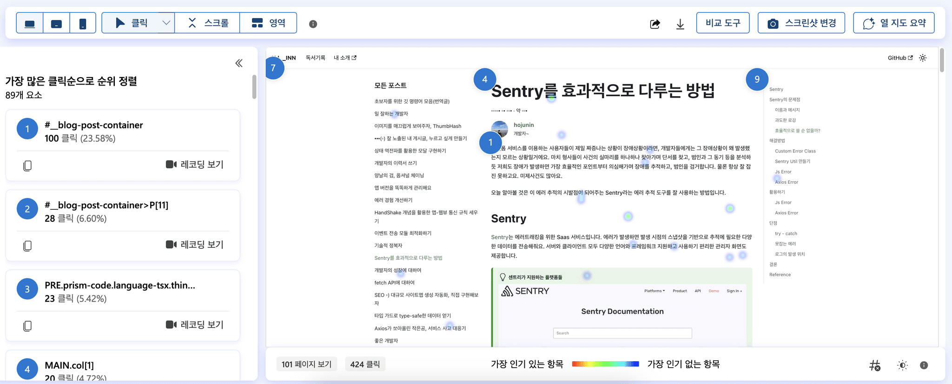Collapse the side panel with double chevron

pos(239,63)
